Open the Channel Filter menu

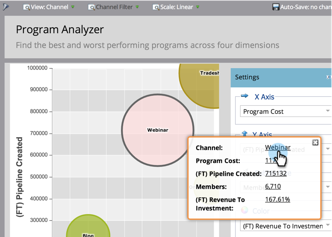click(114, 7)
